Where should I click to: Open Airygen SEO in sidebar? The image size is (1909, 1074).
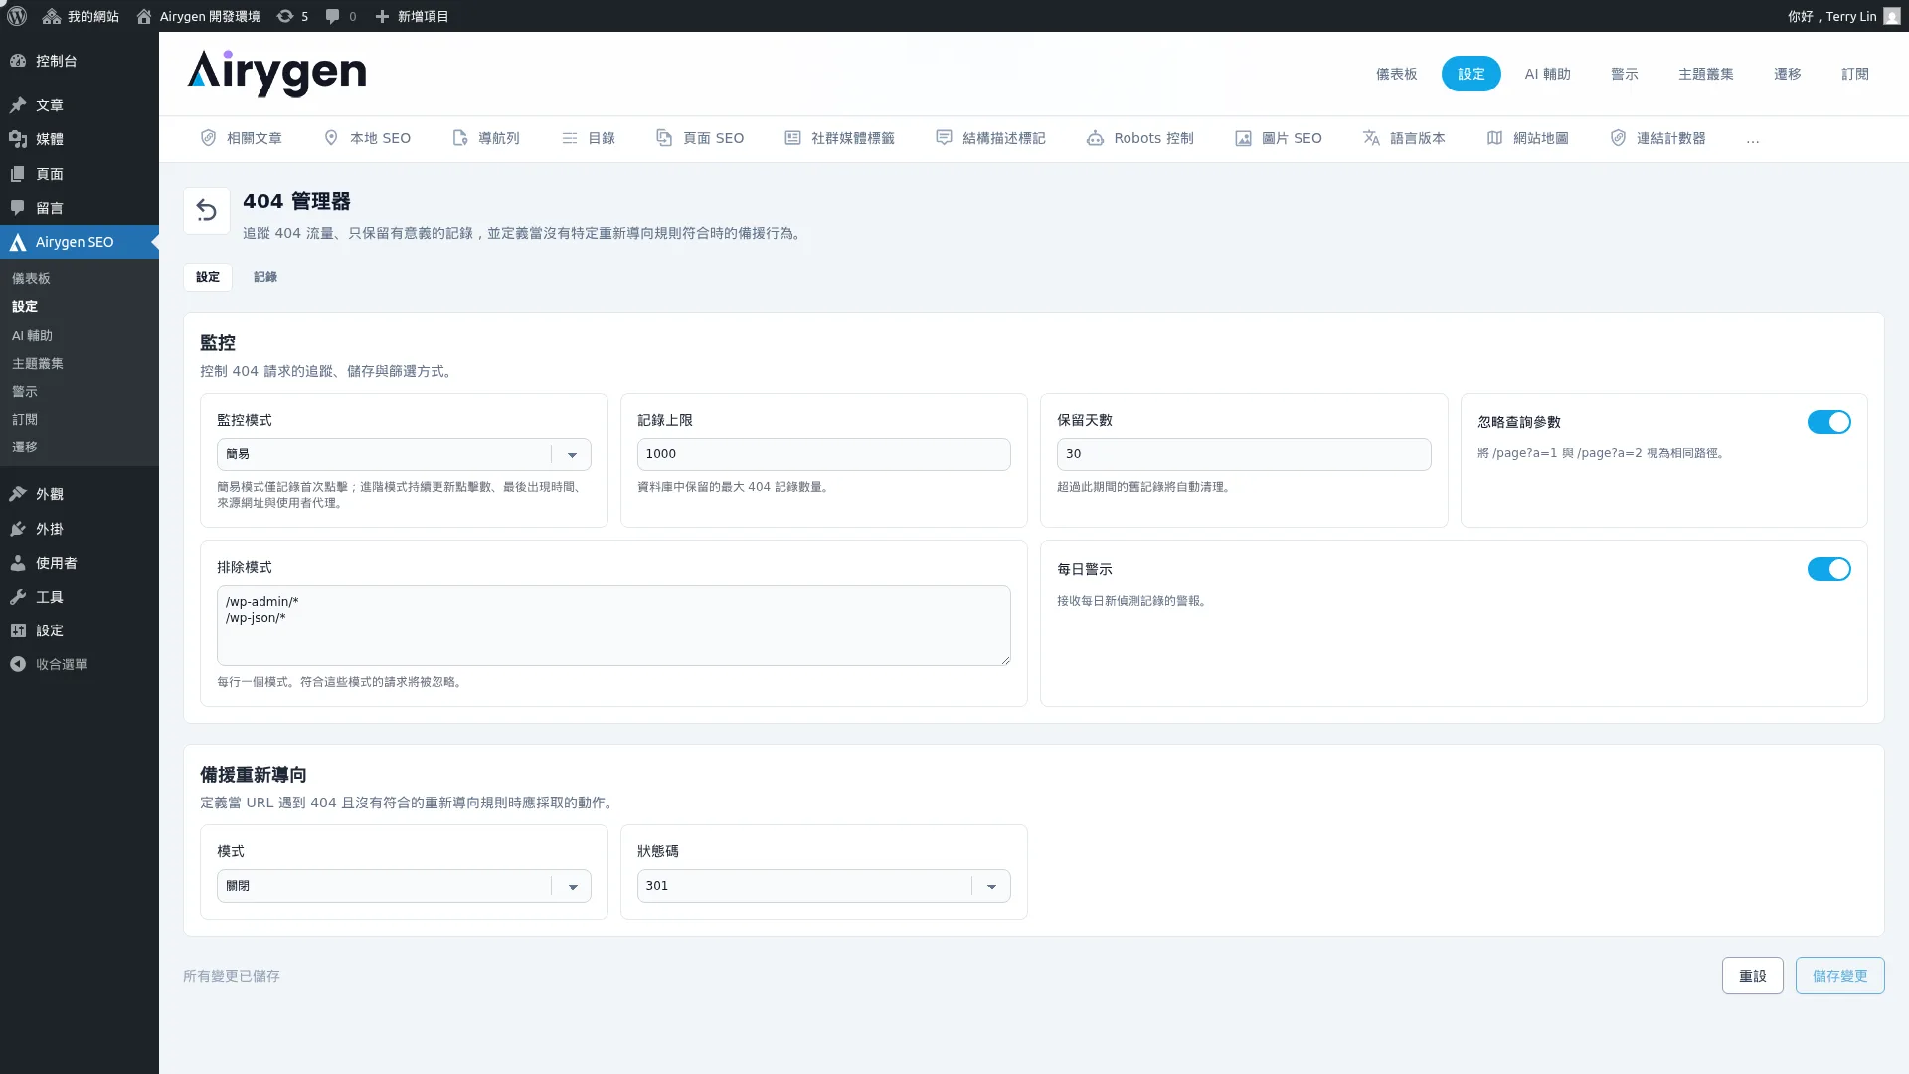point(80,242)
